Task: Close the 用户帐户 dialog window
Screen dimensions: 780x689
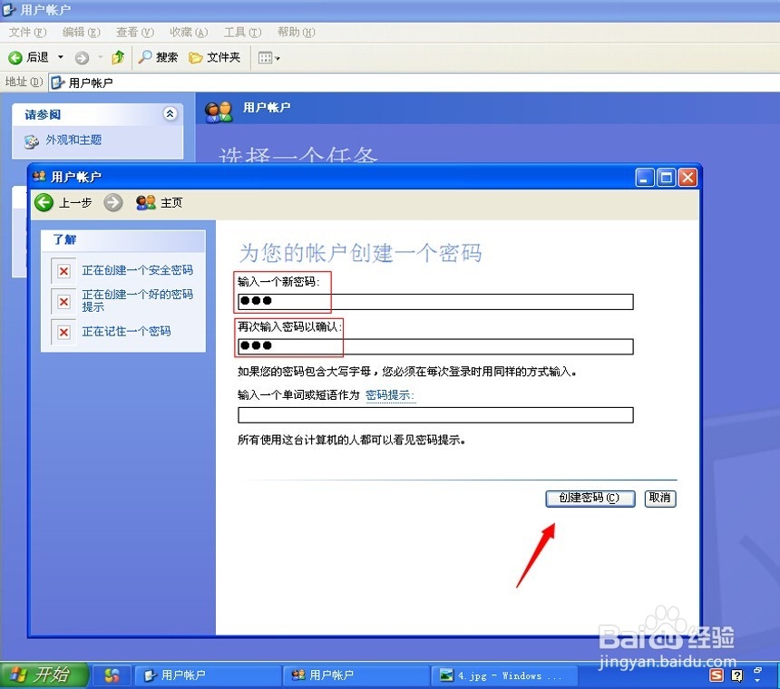Action: coord(688,178)
